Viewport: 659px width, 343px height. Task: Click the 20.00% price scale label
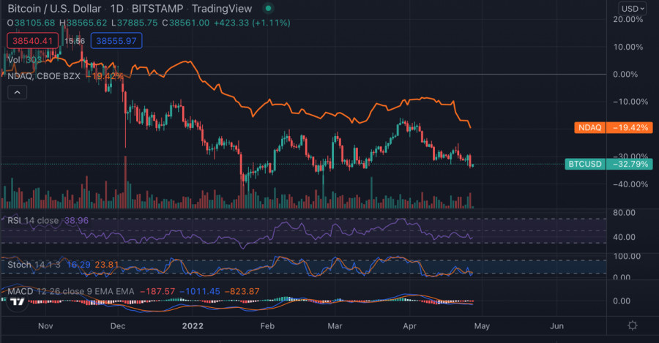[628, 19]
